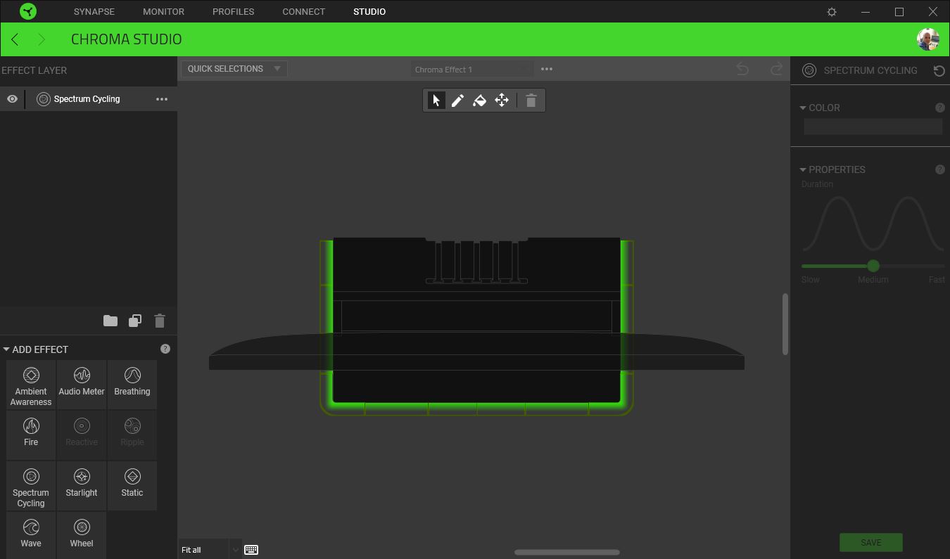Duplicate the selected effect layer
The height and width of the screenshot is (559, 950).
point(135,321)
